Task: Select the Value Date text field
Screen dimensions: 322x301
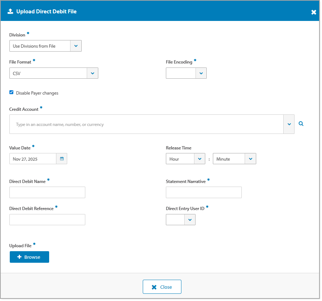Action: [33, 158]
